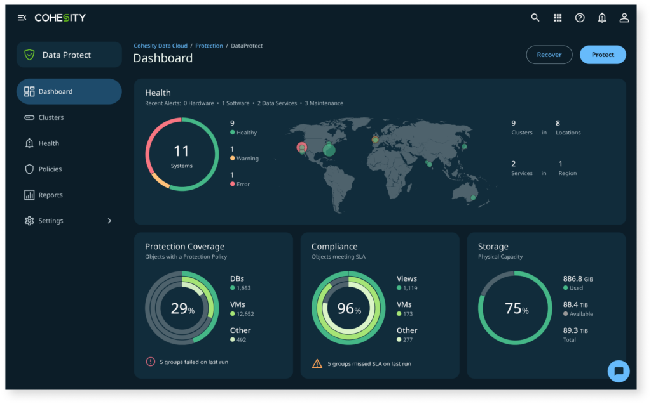
Task: Open the global search magnifier icon
Action: point(535,18)
